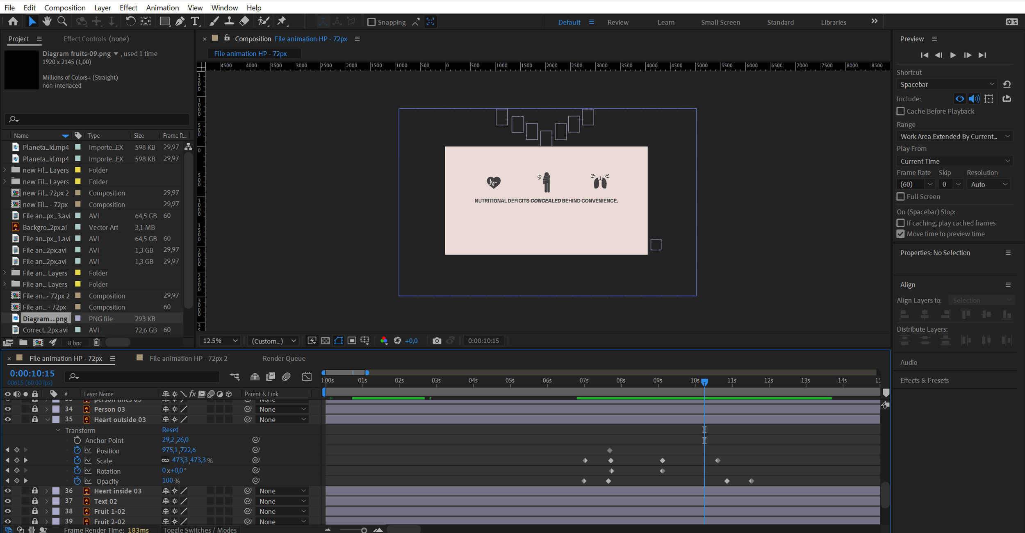Select the Puppet Pin tool
The width and height of the screenshot is (1025, 533).
tap(282, 21)
